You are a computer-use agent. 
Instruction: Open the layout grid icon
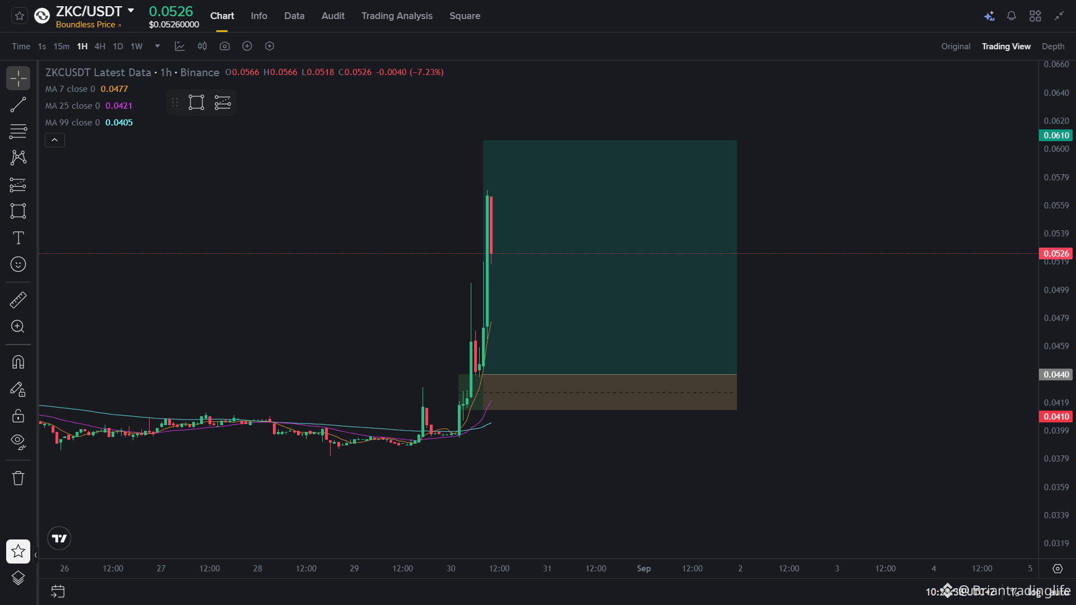(1035, 16)
